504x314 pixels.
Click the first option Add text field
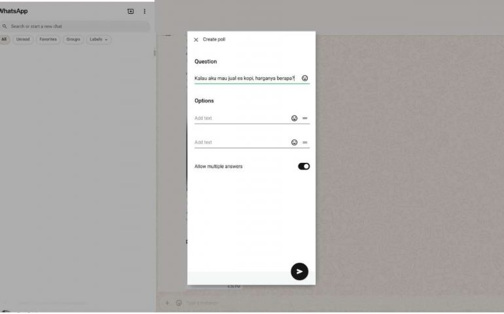tap(241, 118)
